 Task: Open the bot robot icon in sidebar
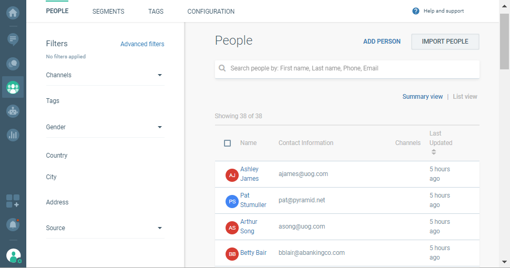(x=13, y=111)
